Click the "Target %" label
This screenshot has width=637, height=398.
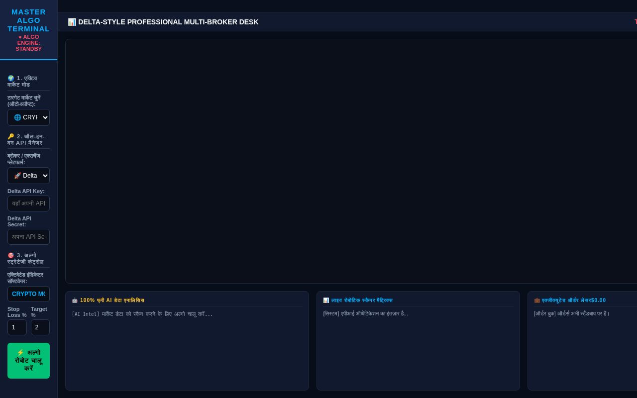point(39,312)
